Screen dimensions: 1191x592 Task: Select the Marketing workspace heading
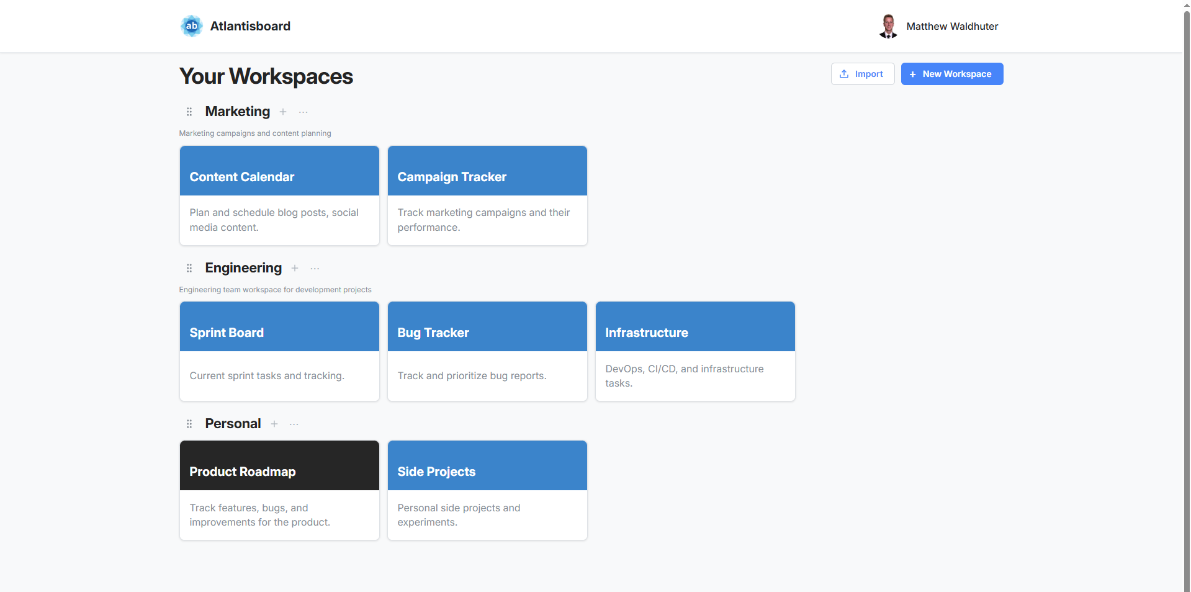238,112
